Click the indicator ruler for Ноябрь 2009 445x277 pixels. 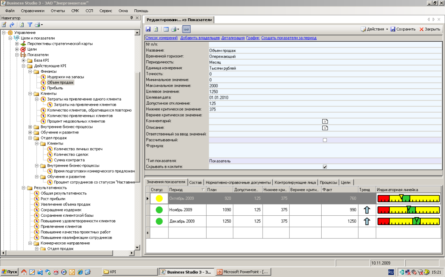tap(408, 210)
